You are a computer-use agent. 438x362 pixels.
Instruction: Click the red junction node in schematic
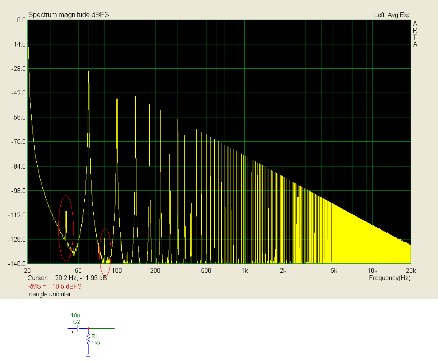click(x=88, y=329)
